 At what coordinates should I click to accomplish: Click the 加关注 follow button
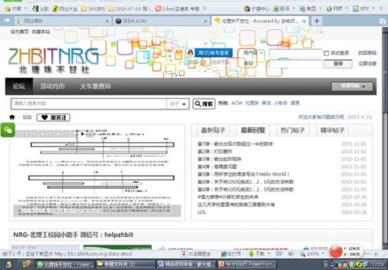[x=53, y=118]
